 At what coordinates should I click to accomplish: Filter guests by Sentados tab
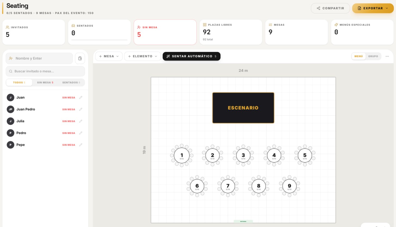point(71,82)
